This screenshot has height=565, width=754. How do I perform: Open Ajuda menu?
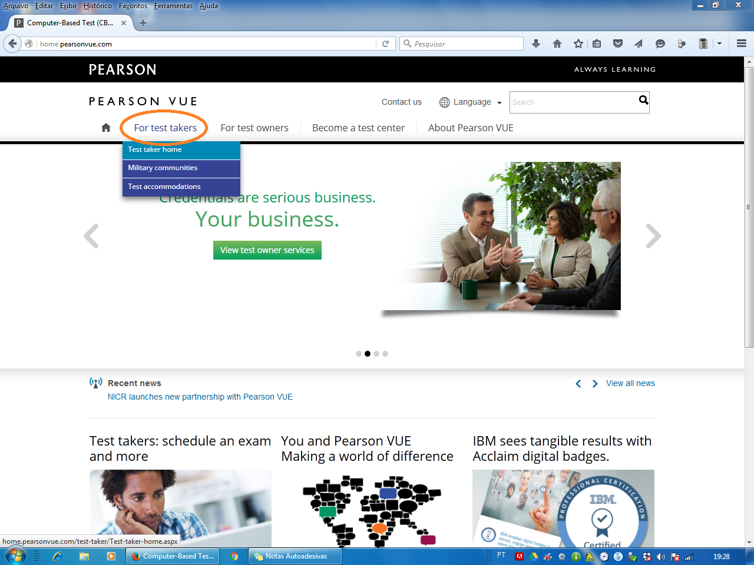coord(209,6)
